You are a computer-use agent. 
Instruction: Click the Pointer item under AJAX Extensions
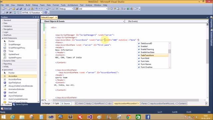click(11, 41)
